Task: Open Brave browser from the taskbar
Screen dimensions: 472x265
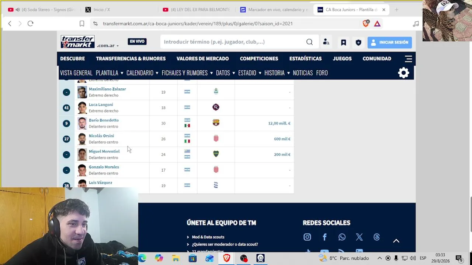Action: coord(226,258)
